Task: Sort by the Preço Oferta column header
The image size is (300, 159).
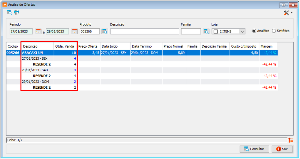Action: [89, 46]
